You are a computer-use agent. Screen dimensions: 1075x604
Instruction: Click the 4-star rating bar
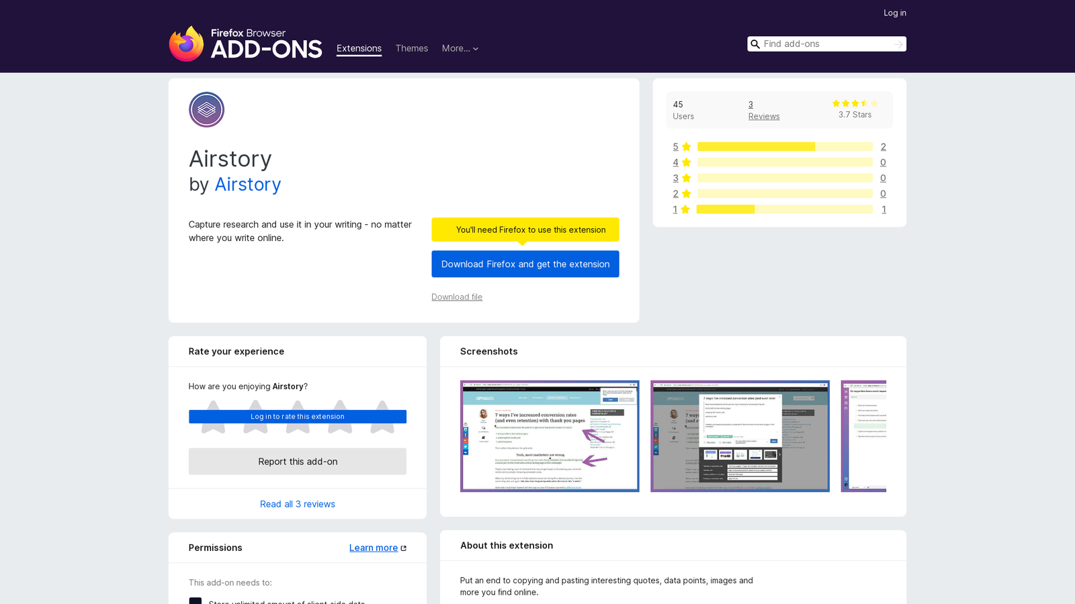(x=785, y=162)
